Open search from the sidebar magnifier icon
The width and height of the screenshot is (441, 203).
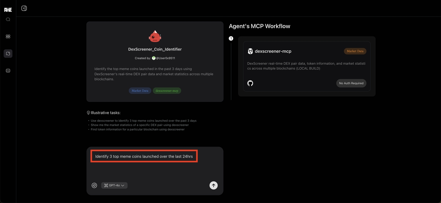tap(8, 20)
